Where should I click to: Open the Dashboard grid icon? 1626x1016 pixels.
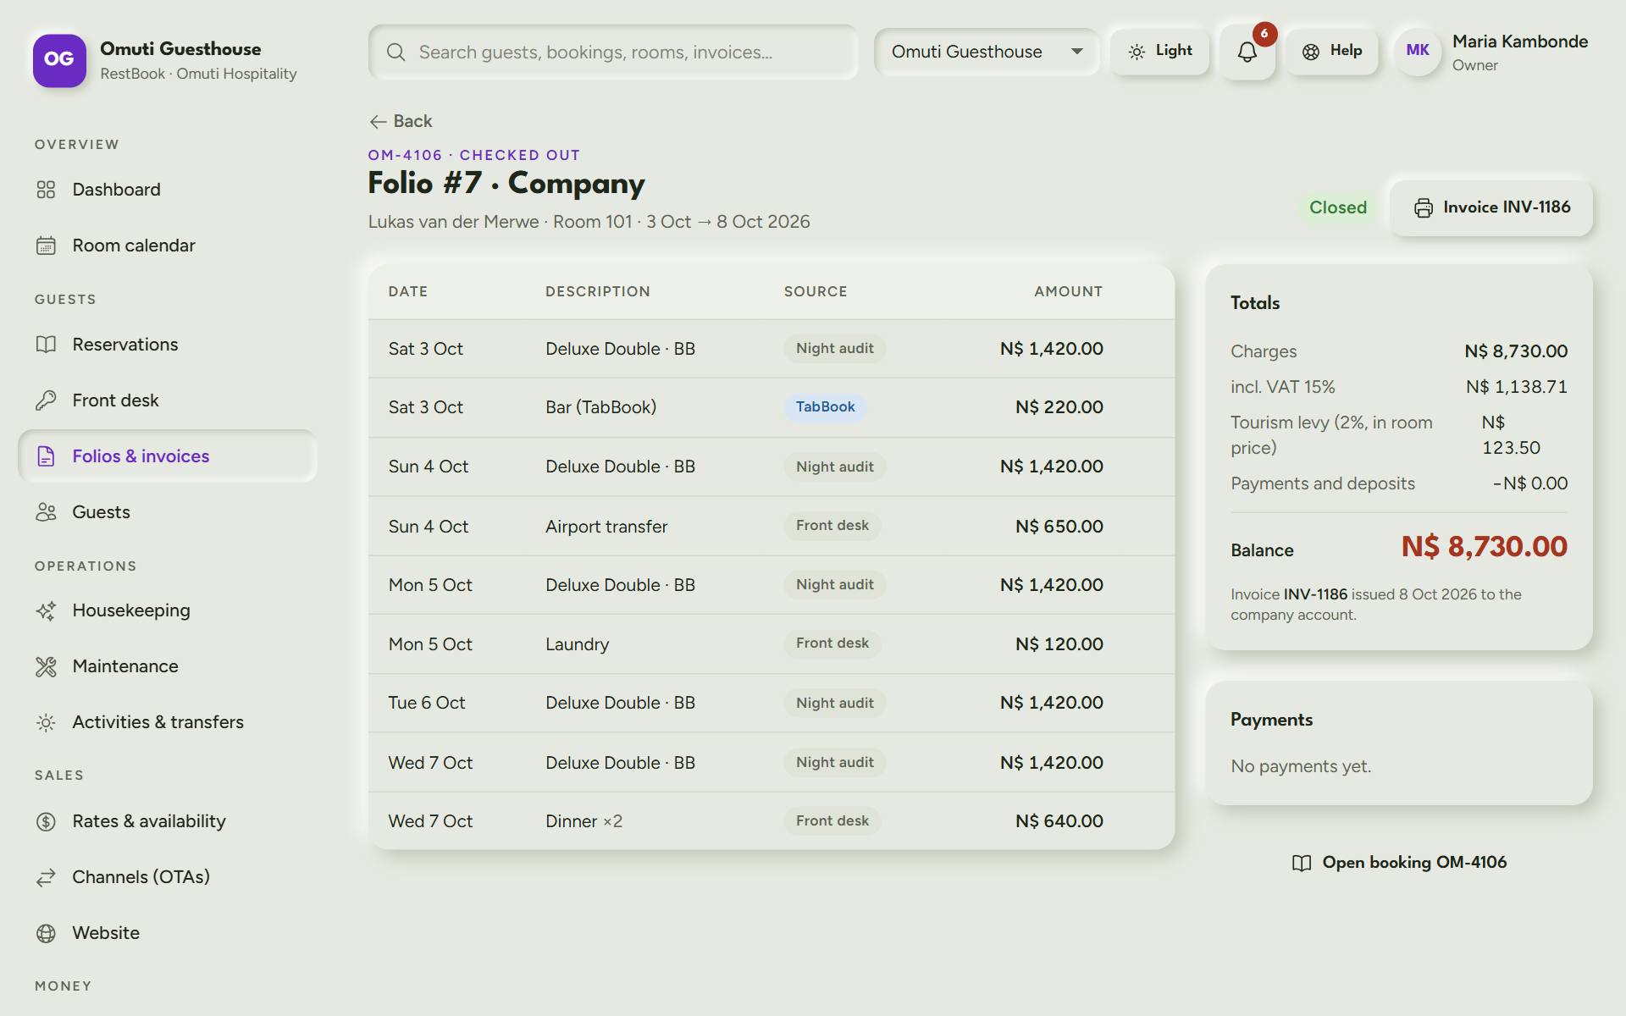[x=46, y=190]
